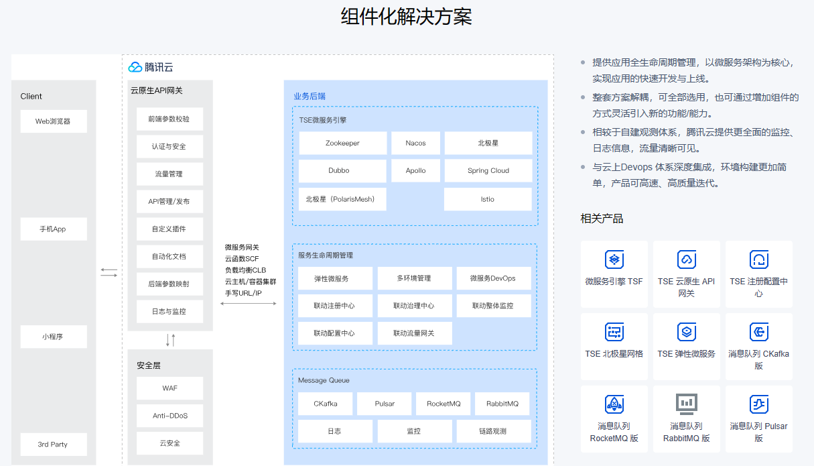Image resolution: width=814 pixels, height=466 pixels.
Task: Click the 腾讯云 cloud logo
Action: (135, 67)
